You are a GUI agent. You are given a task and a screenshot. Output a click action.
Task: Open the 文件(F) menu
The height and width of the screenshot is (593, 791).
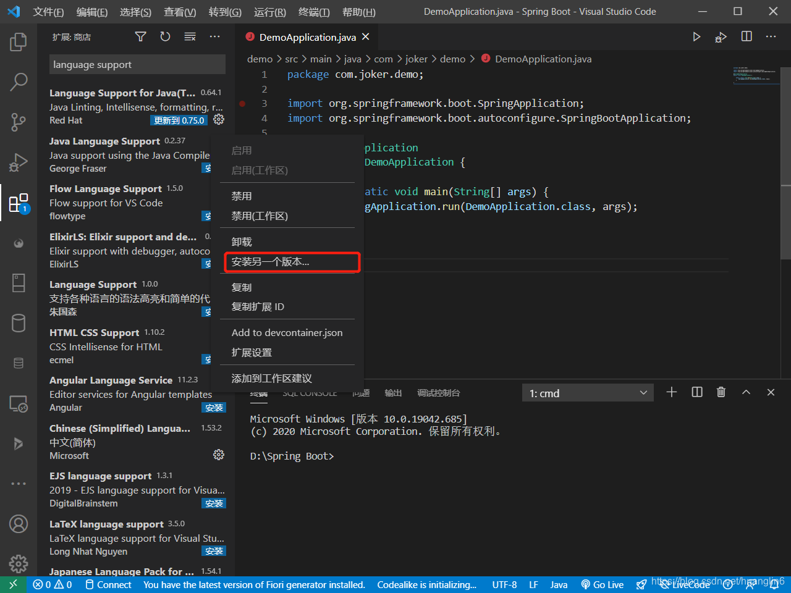pos(48,12)
